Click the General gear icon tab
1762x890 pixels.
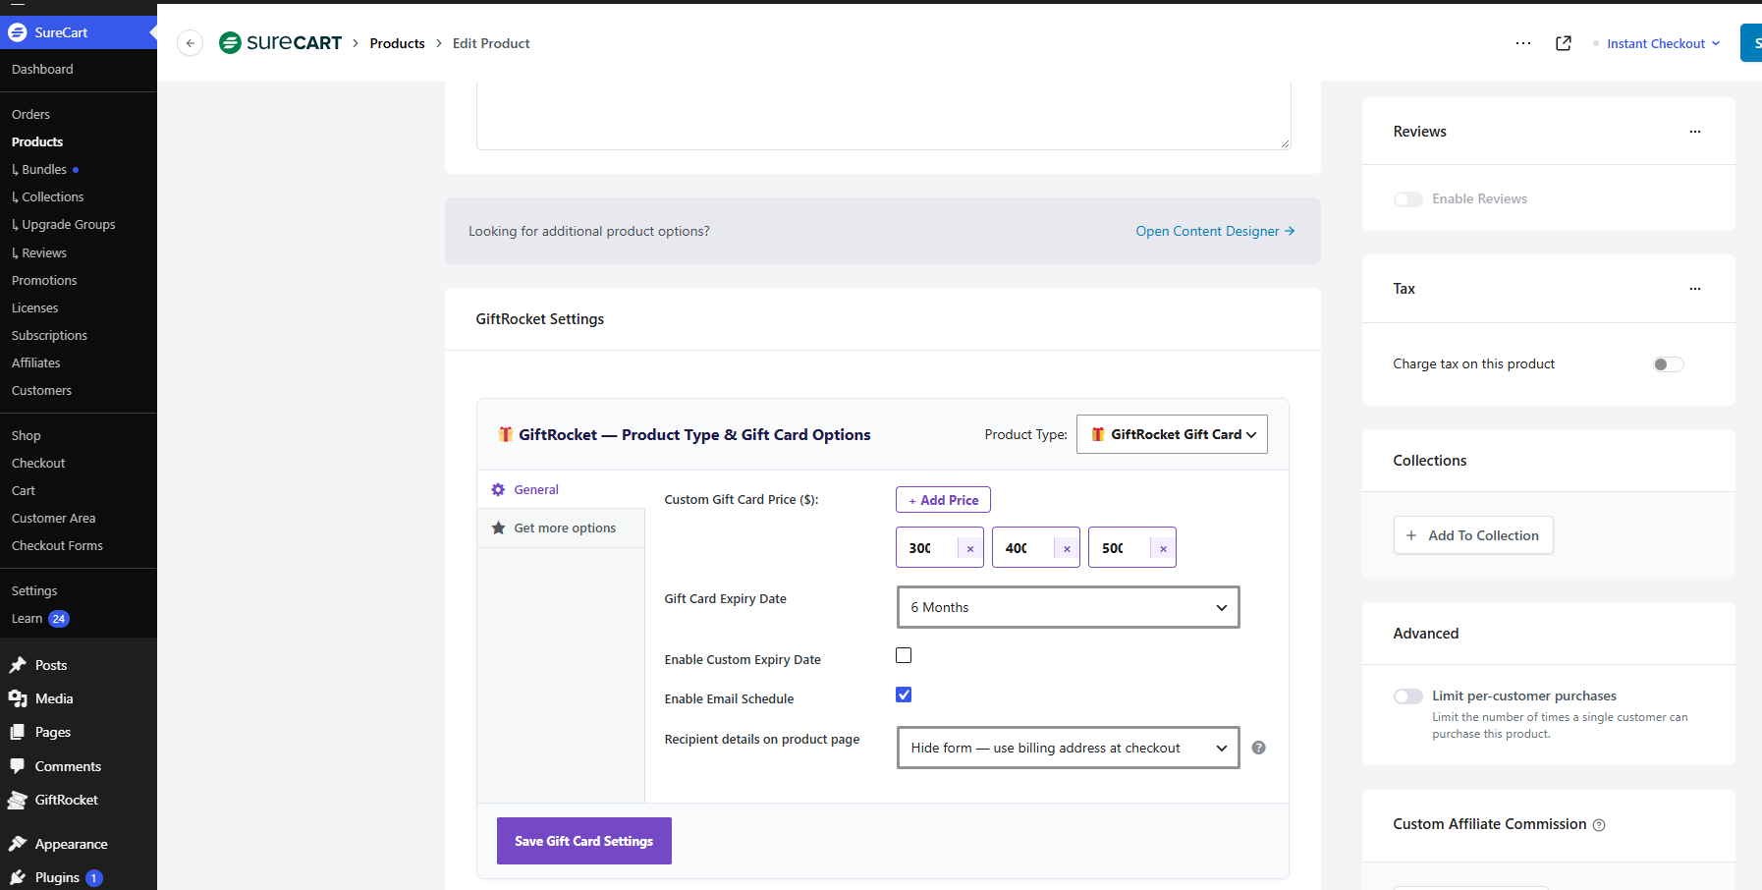click(498, 489)
